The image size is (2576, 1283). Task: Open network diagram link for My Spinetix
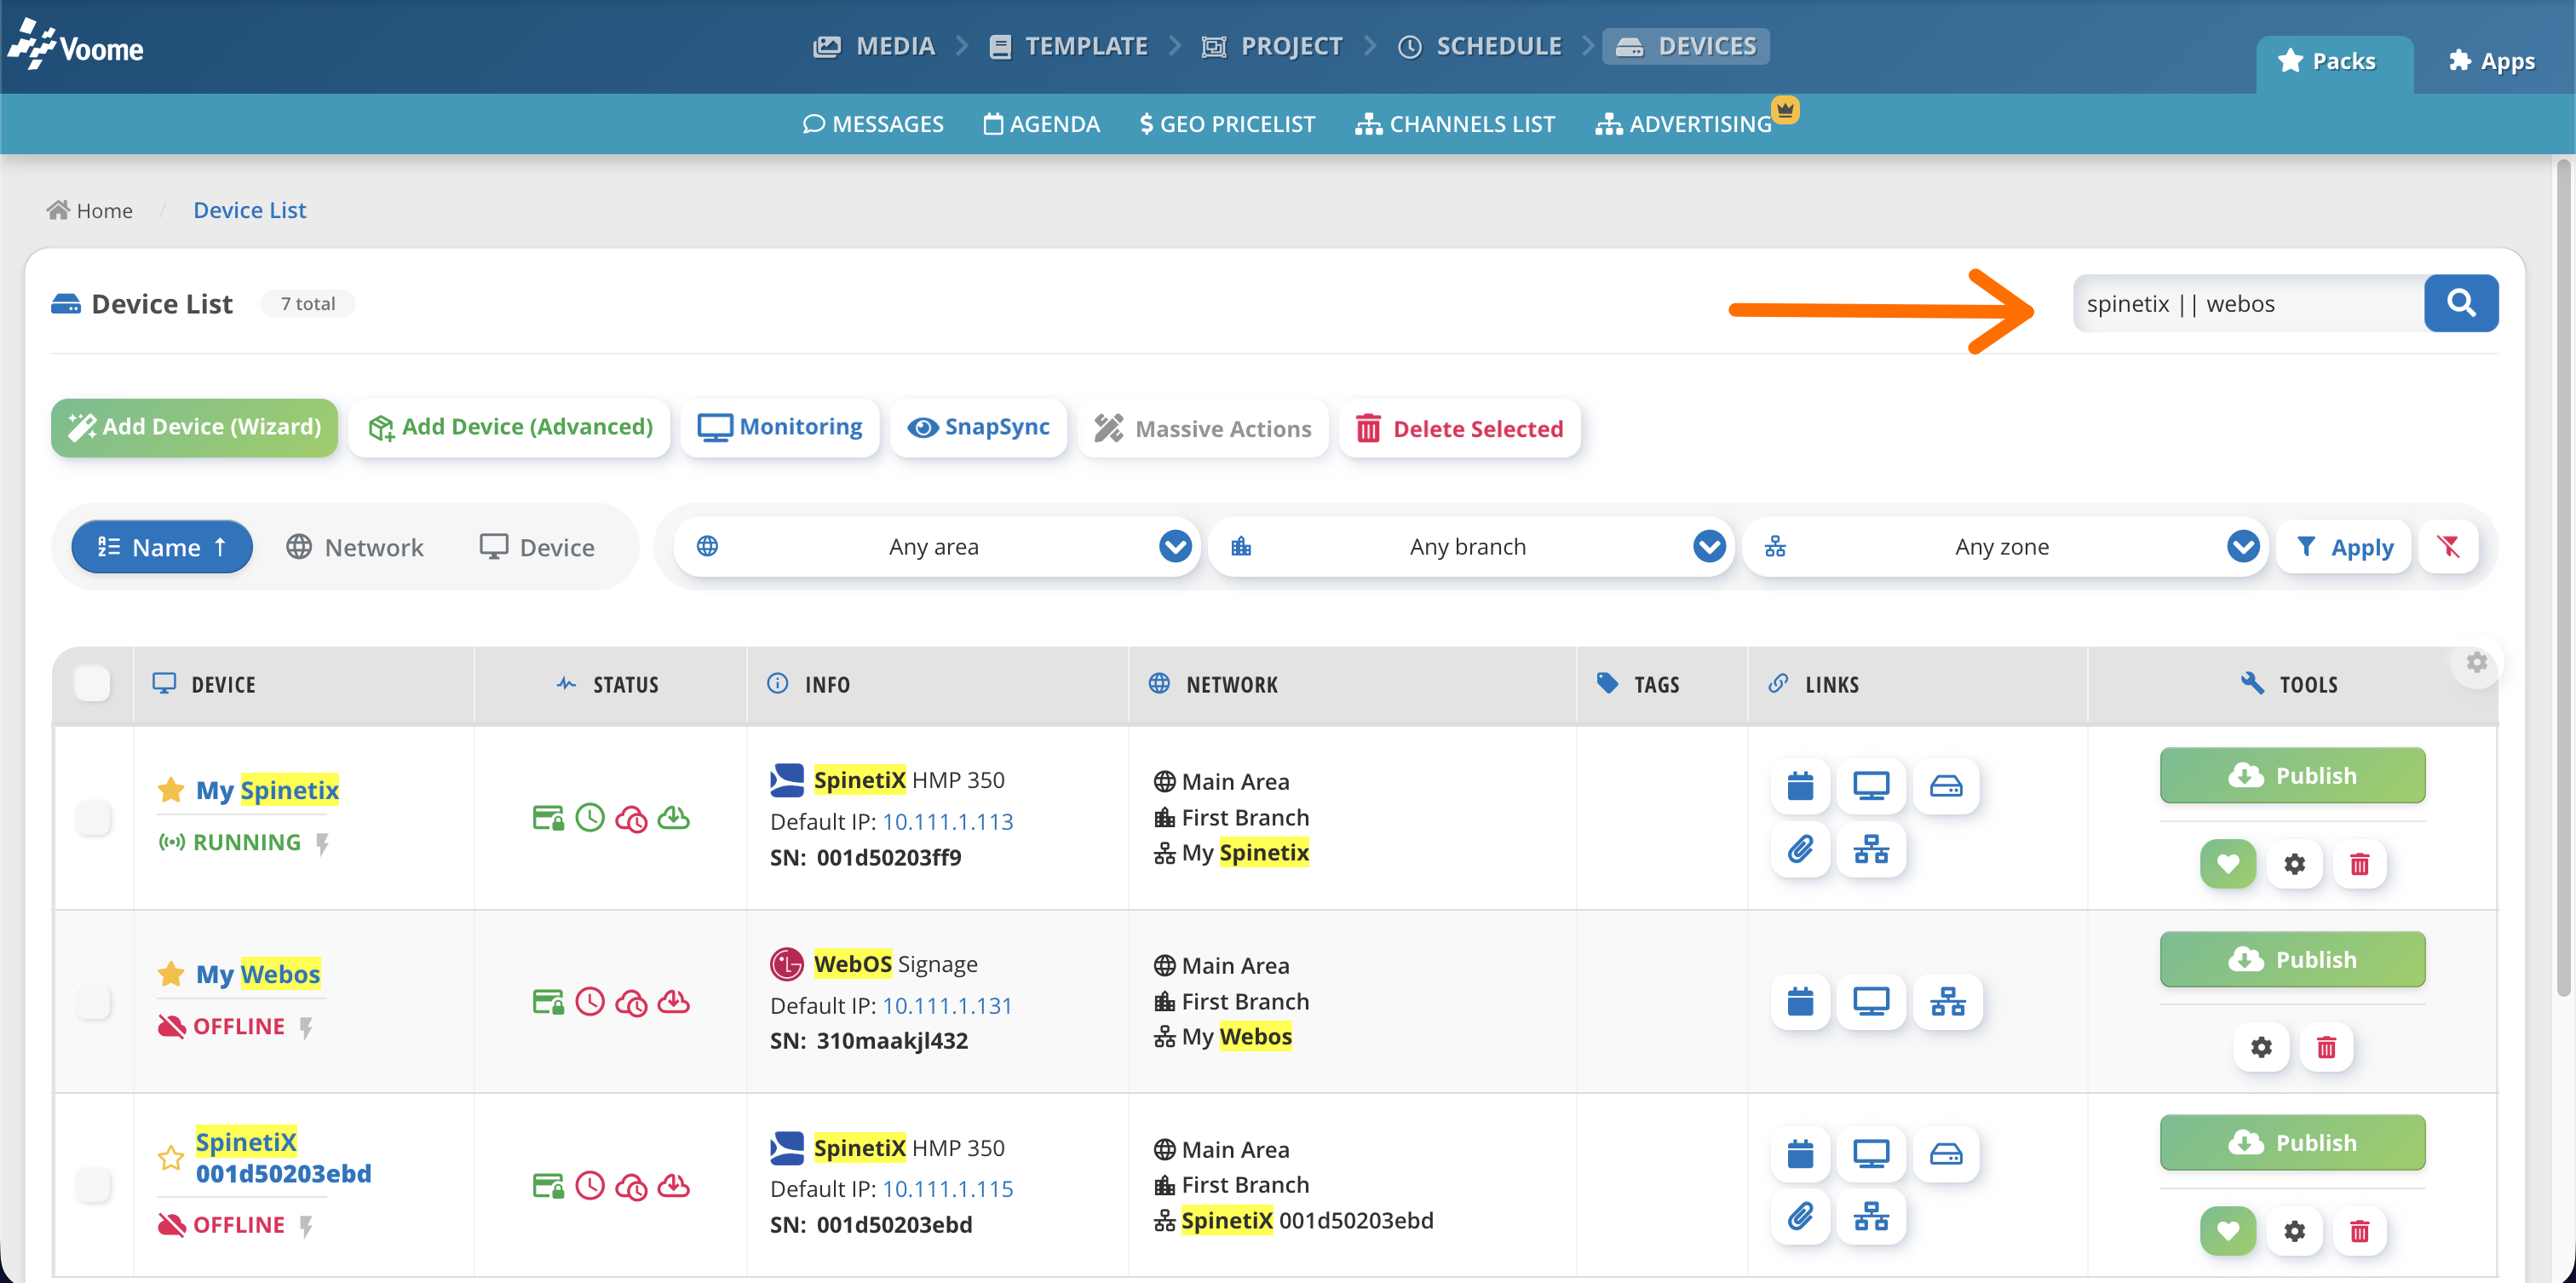tap(1871, 850)
